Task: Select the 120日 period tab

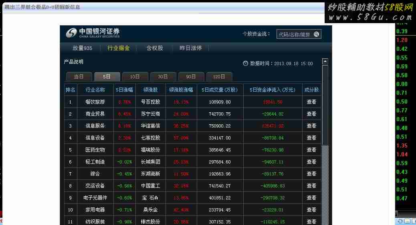Action: (x=219, y=76)
